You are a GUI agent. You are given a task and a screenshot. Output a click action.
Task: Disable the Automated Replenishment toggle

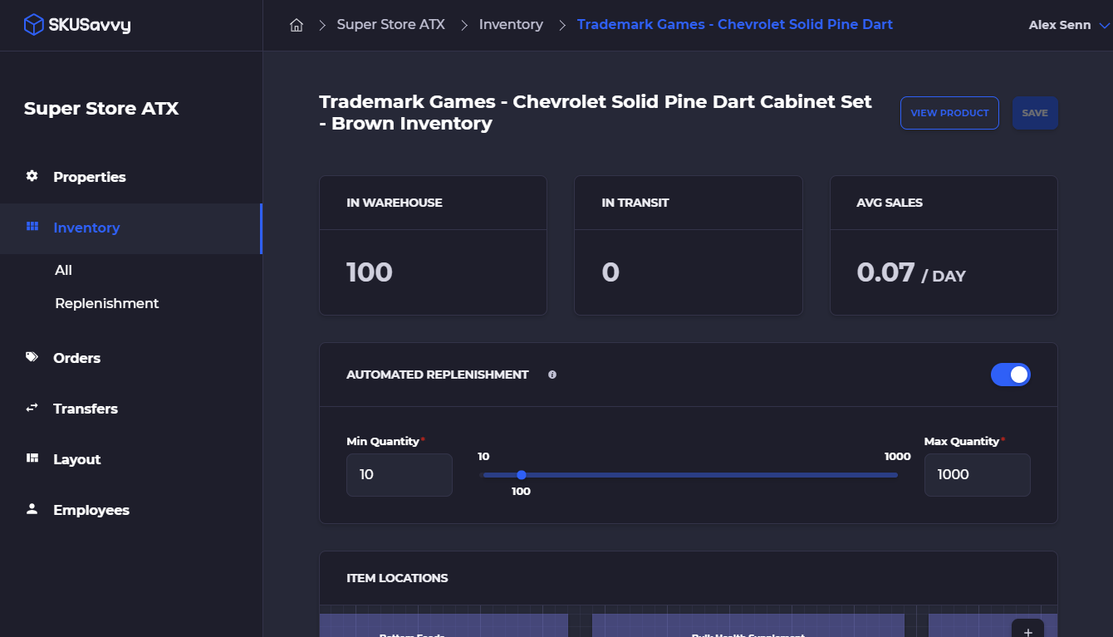coord(1010,375)
